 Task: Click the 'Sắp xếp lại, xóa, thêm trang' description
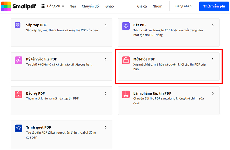tap(62, 30)
